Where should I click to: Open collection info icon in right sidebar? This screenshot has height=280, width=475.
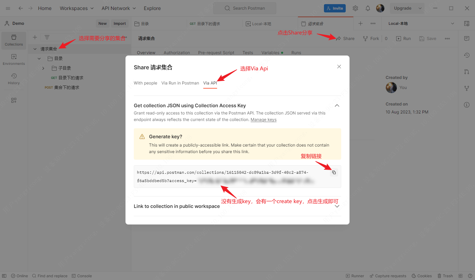[x=467, y=105]
